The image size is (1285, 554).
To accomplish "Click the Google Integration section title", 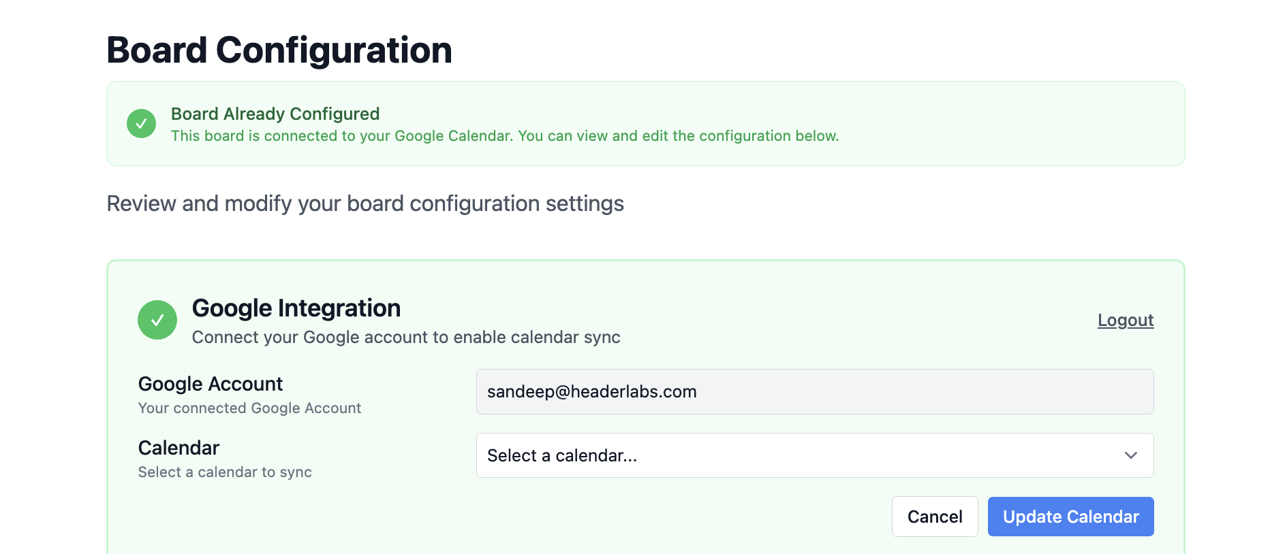I will 296,308.
